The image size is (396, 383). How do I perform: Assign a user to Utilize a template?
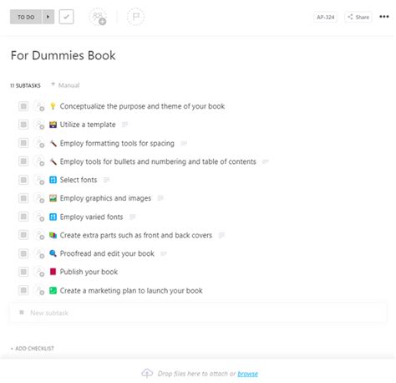(39, 125)
